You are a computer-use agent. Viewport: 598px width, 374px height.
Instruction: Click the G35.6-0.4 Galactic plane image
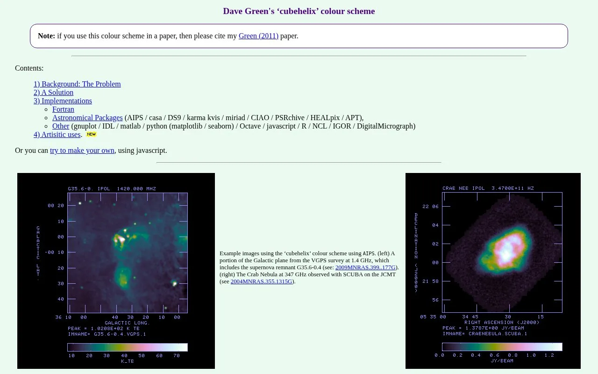click(x=116, y=271)
